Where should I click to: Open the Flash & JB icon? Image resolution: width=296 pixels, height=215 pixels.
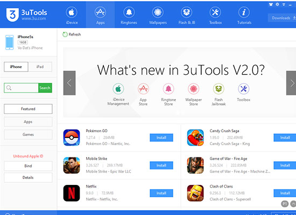[x=187, y=12]
